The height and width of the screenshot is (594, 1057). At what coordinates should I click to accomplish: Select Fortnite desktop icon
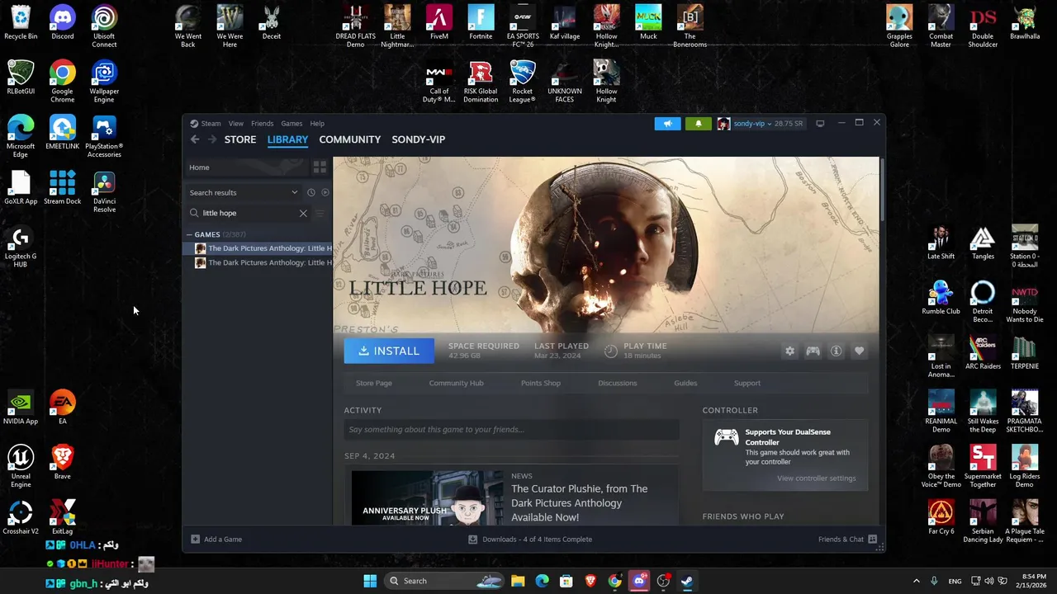click(x=481, y=23)
